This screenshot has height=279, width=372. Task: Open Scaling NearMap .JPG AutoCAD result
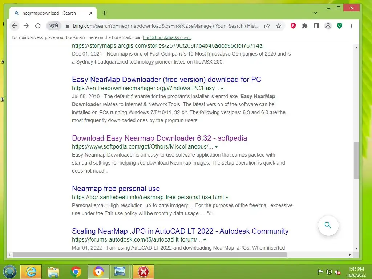[x=180, y=231]
